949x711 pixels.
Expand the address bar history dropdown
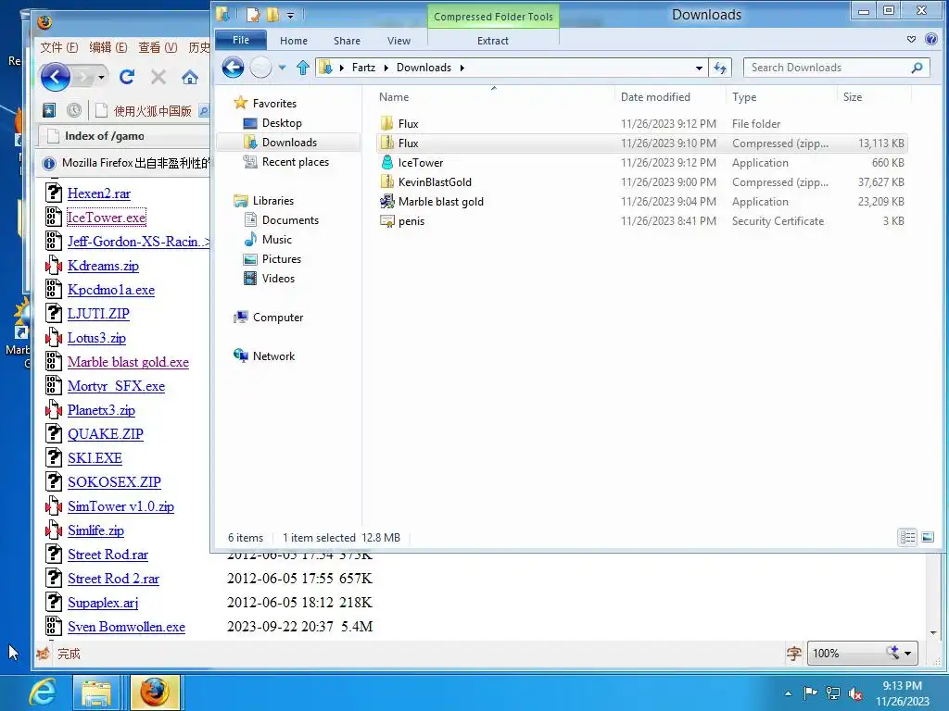pos(699,68)
